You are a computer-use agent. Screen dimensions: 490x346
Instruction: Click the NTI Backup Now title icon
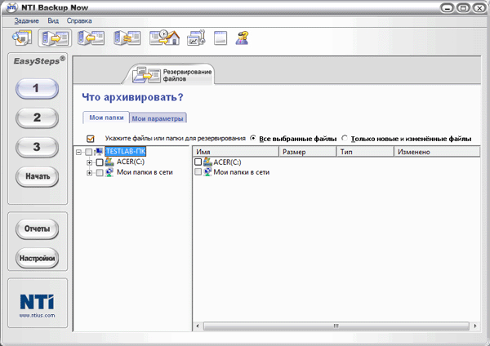click(11, 7)
